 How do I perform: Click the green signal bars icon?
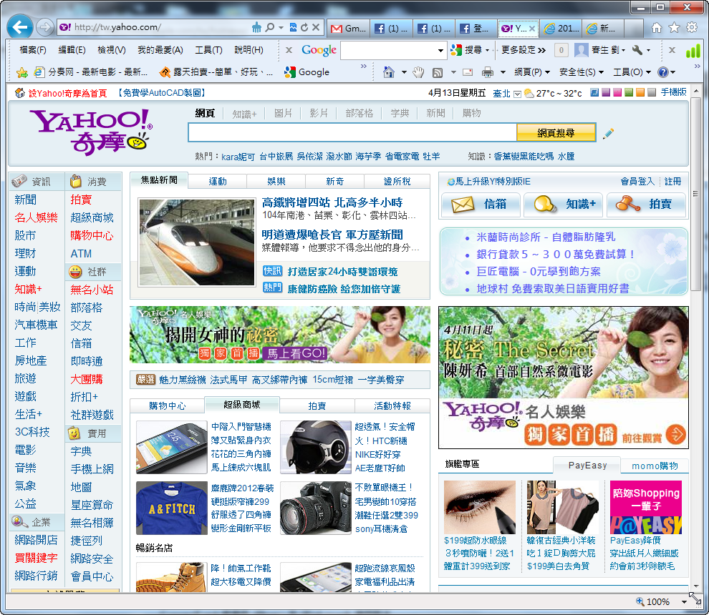coord(693,51)
